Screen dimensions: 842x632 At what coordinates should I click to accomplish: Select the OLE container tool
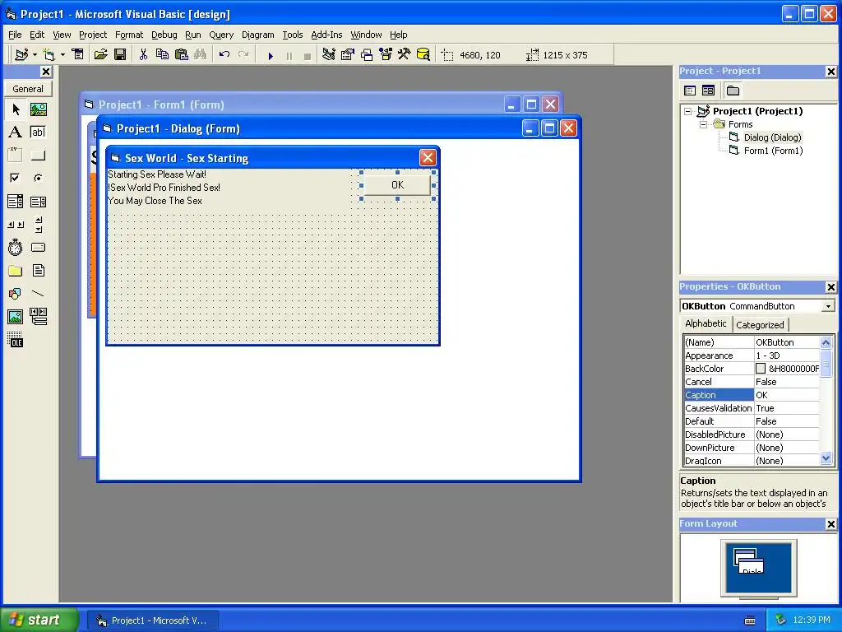point(16,340)
